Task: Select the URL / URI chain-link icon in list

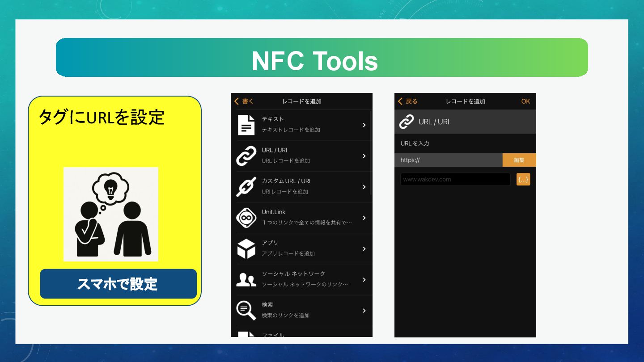Action: coord(246,156)
